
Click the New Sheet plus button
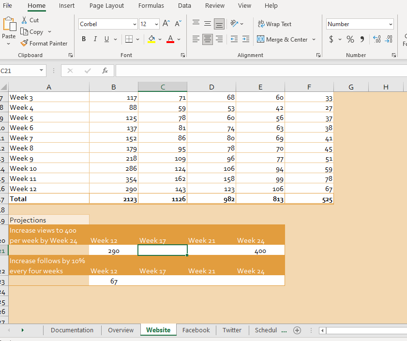pos(297,330)
